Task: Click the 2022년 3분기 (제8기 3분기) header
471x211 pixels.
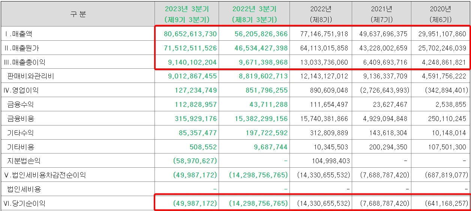Action: pyautogui.click(x=254, y=14)
